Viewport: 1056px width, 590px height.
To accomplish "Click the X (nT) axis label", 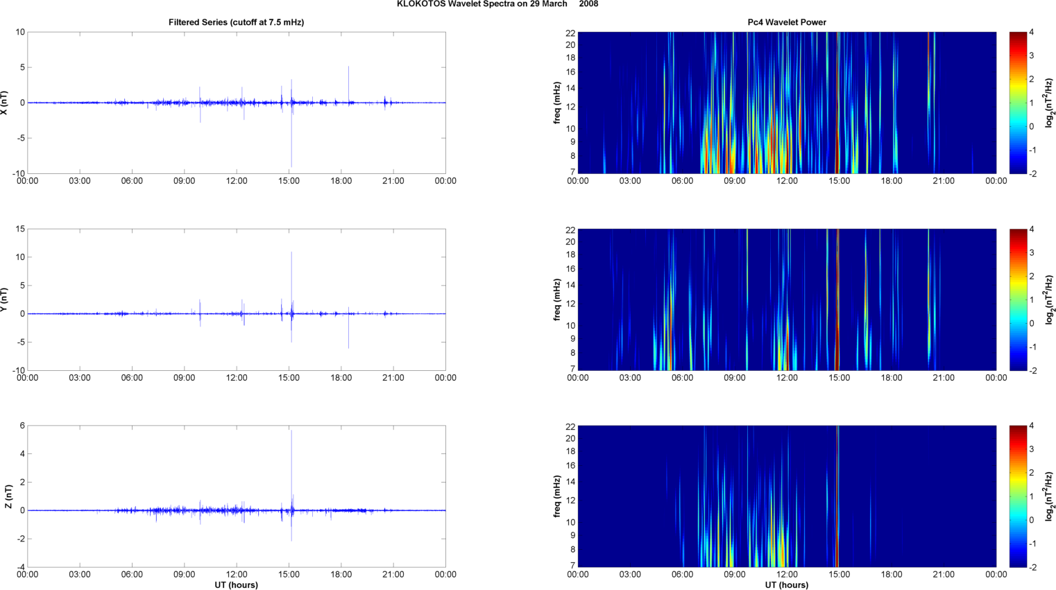I will (x=4, y=103).
